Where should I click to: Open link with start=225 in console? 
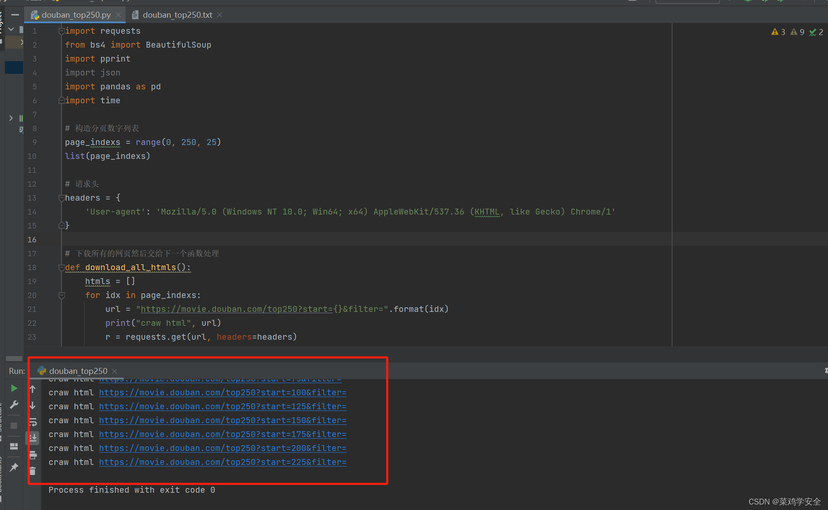pyautogui.click(x=222, y=462)
